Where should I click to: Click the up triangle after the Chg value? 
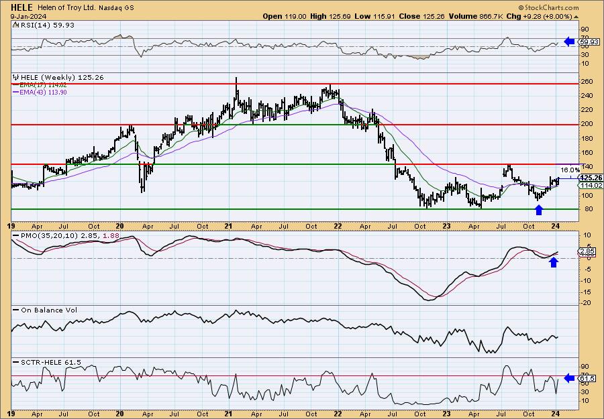576,17
